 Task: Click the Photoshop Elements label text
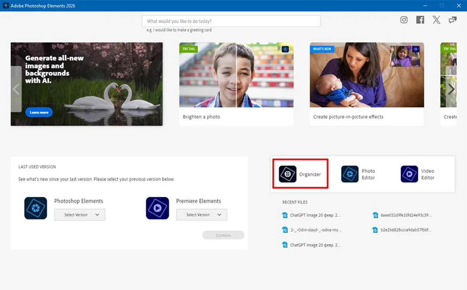coord(79,201)
